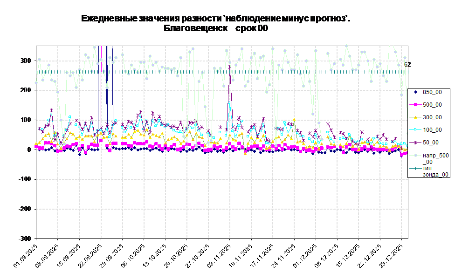
Task: Click the 300_00 legend text label
Action: [x=432, y=117]
